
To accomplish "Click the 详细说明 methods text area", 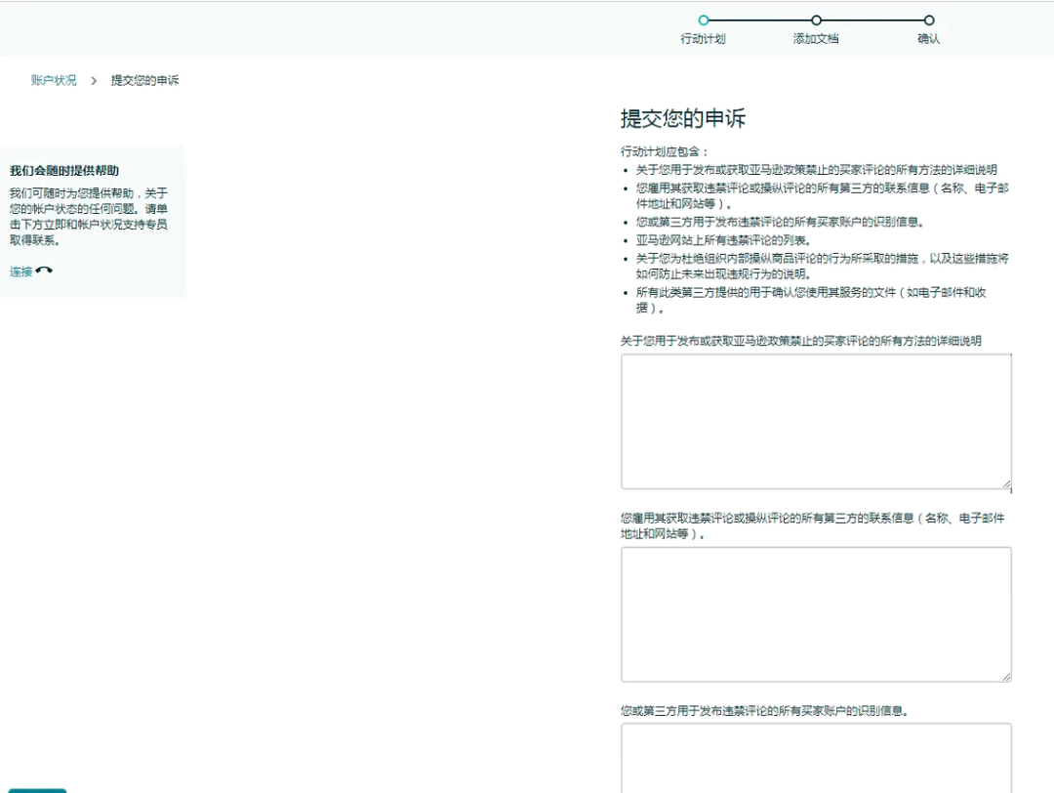I will (x=816, y=420).
